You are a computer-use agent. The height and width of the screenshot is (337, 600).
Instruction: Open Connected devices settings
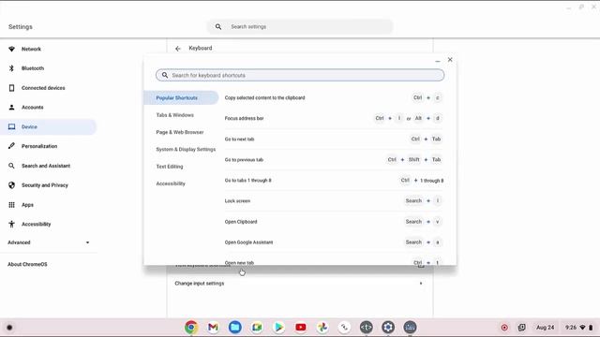click(43, 88)
